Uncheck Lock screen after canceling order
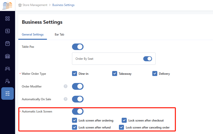The image size is (213, 134). point(121,127)
